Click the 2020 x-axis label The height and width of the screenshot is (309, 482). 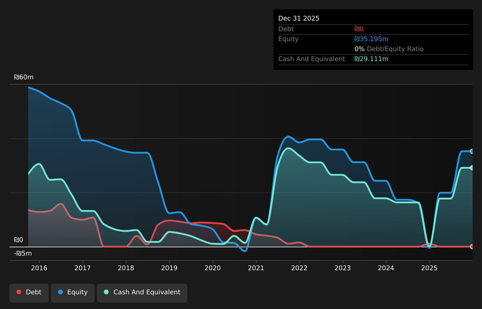pos(213,268)
